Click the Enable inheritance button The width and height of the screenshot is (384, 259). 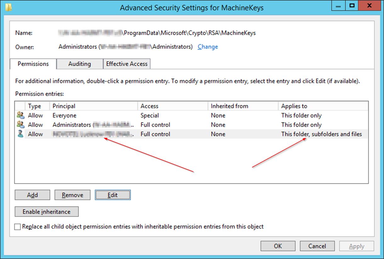click(46, 211)
